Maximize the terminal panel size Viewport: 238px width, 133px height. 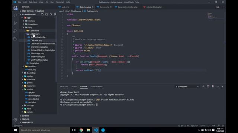(x=218, y=86)
